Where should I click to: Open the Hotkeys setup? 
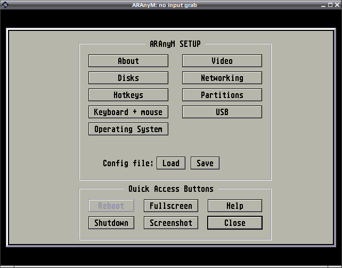(x=128, y=95)
